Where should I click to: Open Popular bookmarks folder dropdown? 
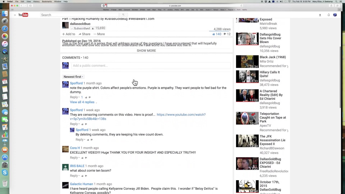pos(231,10)
